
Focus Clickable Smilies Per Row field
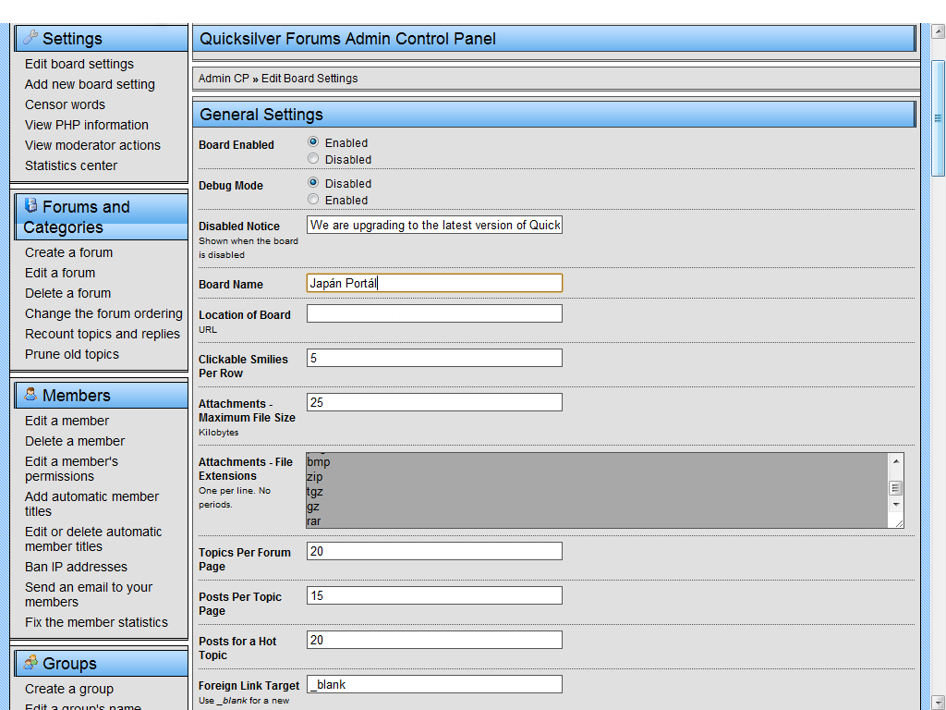pyautogui.click(x=434, y=358)
